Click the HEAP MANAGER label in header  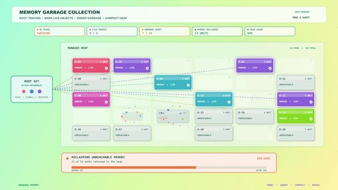302,12
